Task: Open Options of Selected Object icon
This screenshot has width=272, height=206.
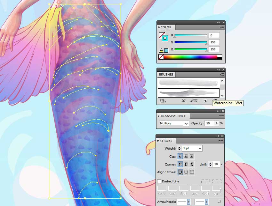Action: point(194,100)
